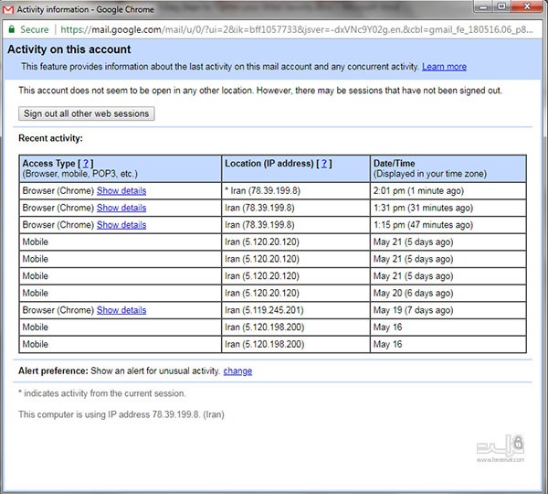Click the 'This computer is using IP address' line

point(121,414)
